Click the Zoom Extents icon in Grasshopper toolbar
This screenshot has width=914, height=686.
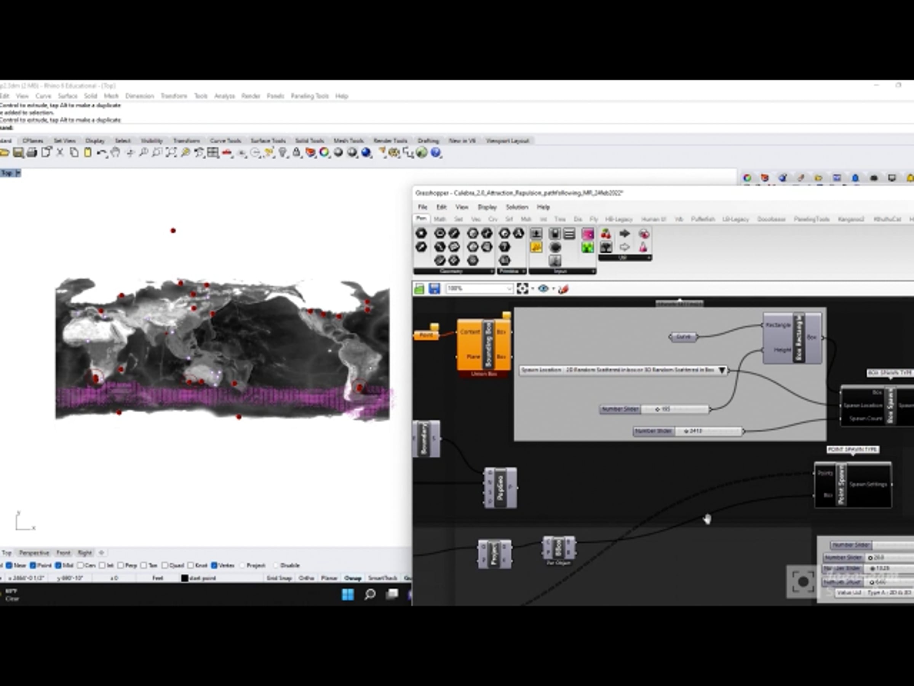[522, 289]
